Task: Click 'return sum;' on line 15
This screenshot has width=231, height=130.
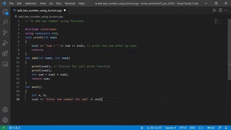Action: coord(41,79)
